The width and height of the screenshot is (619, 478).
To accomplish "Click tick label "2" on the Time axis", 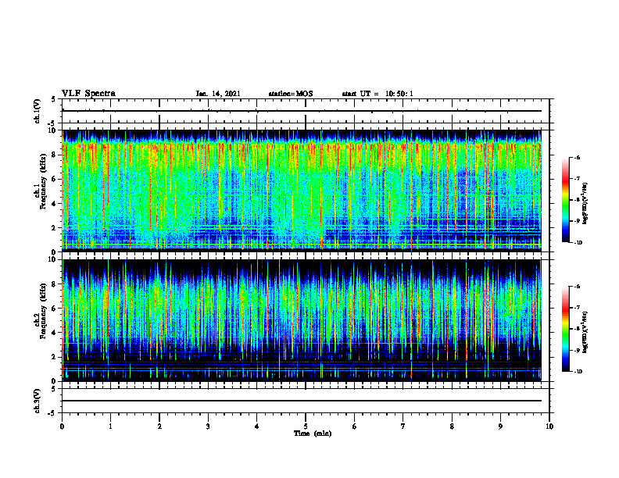I will 159,426.
